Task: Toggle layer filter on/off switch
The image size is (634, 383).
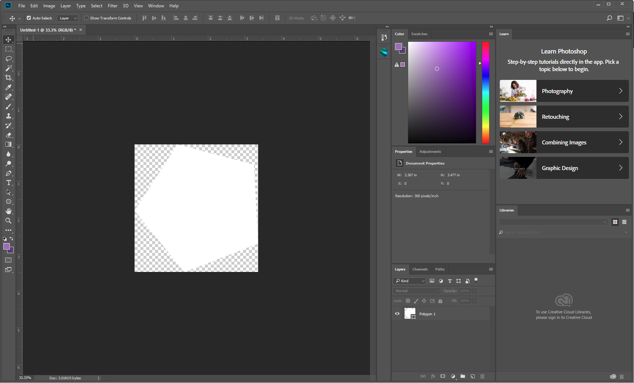Action: coord(476,281)
